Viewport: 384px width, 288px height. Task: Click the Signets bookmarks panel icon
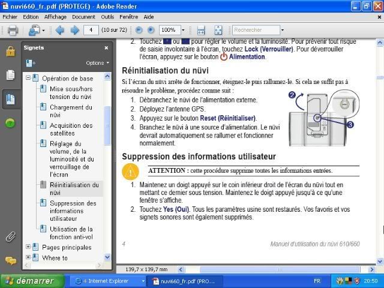click(10, 99)
